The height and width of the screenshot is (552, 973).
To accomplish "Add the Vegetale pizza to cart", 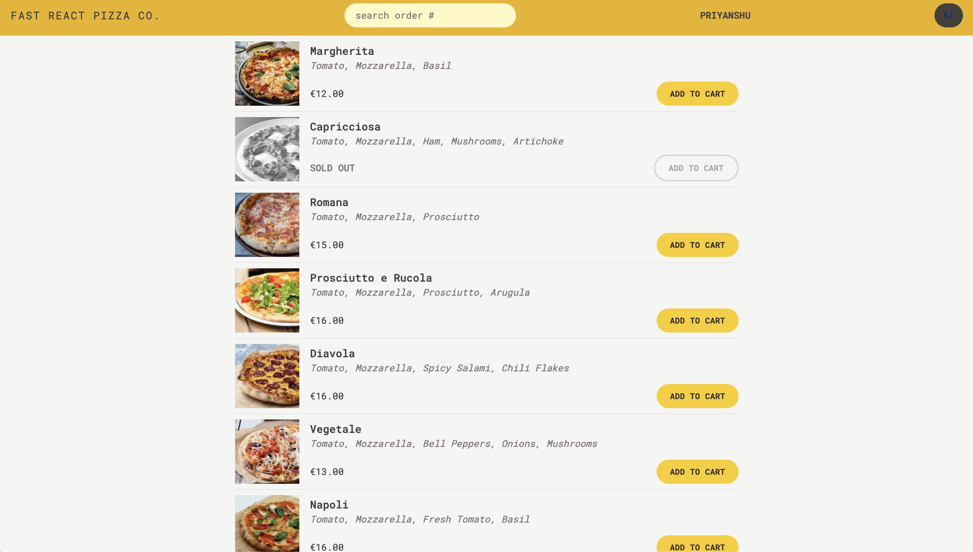I will tap(697, 472).
